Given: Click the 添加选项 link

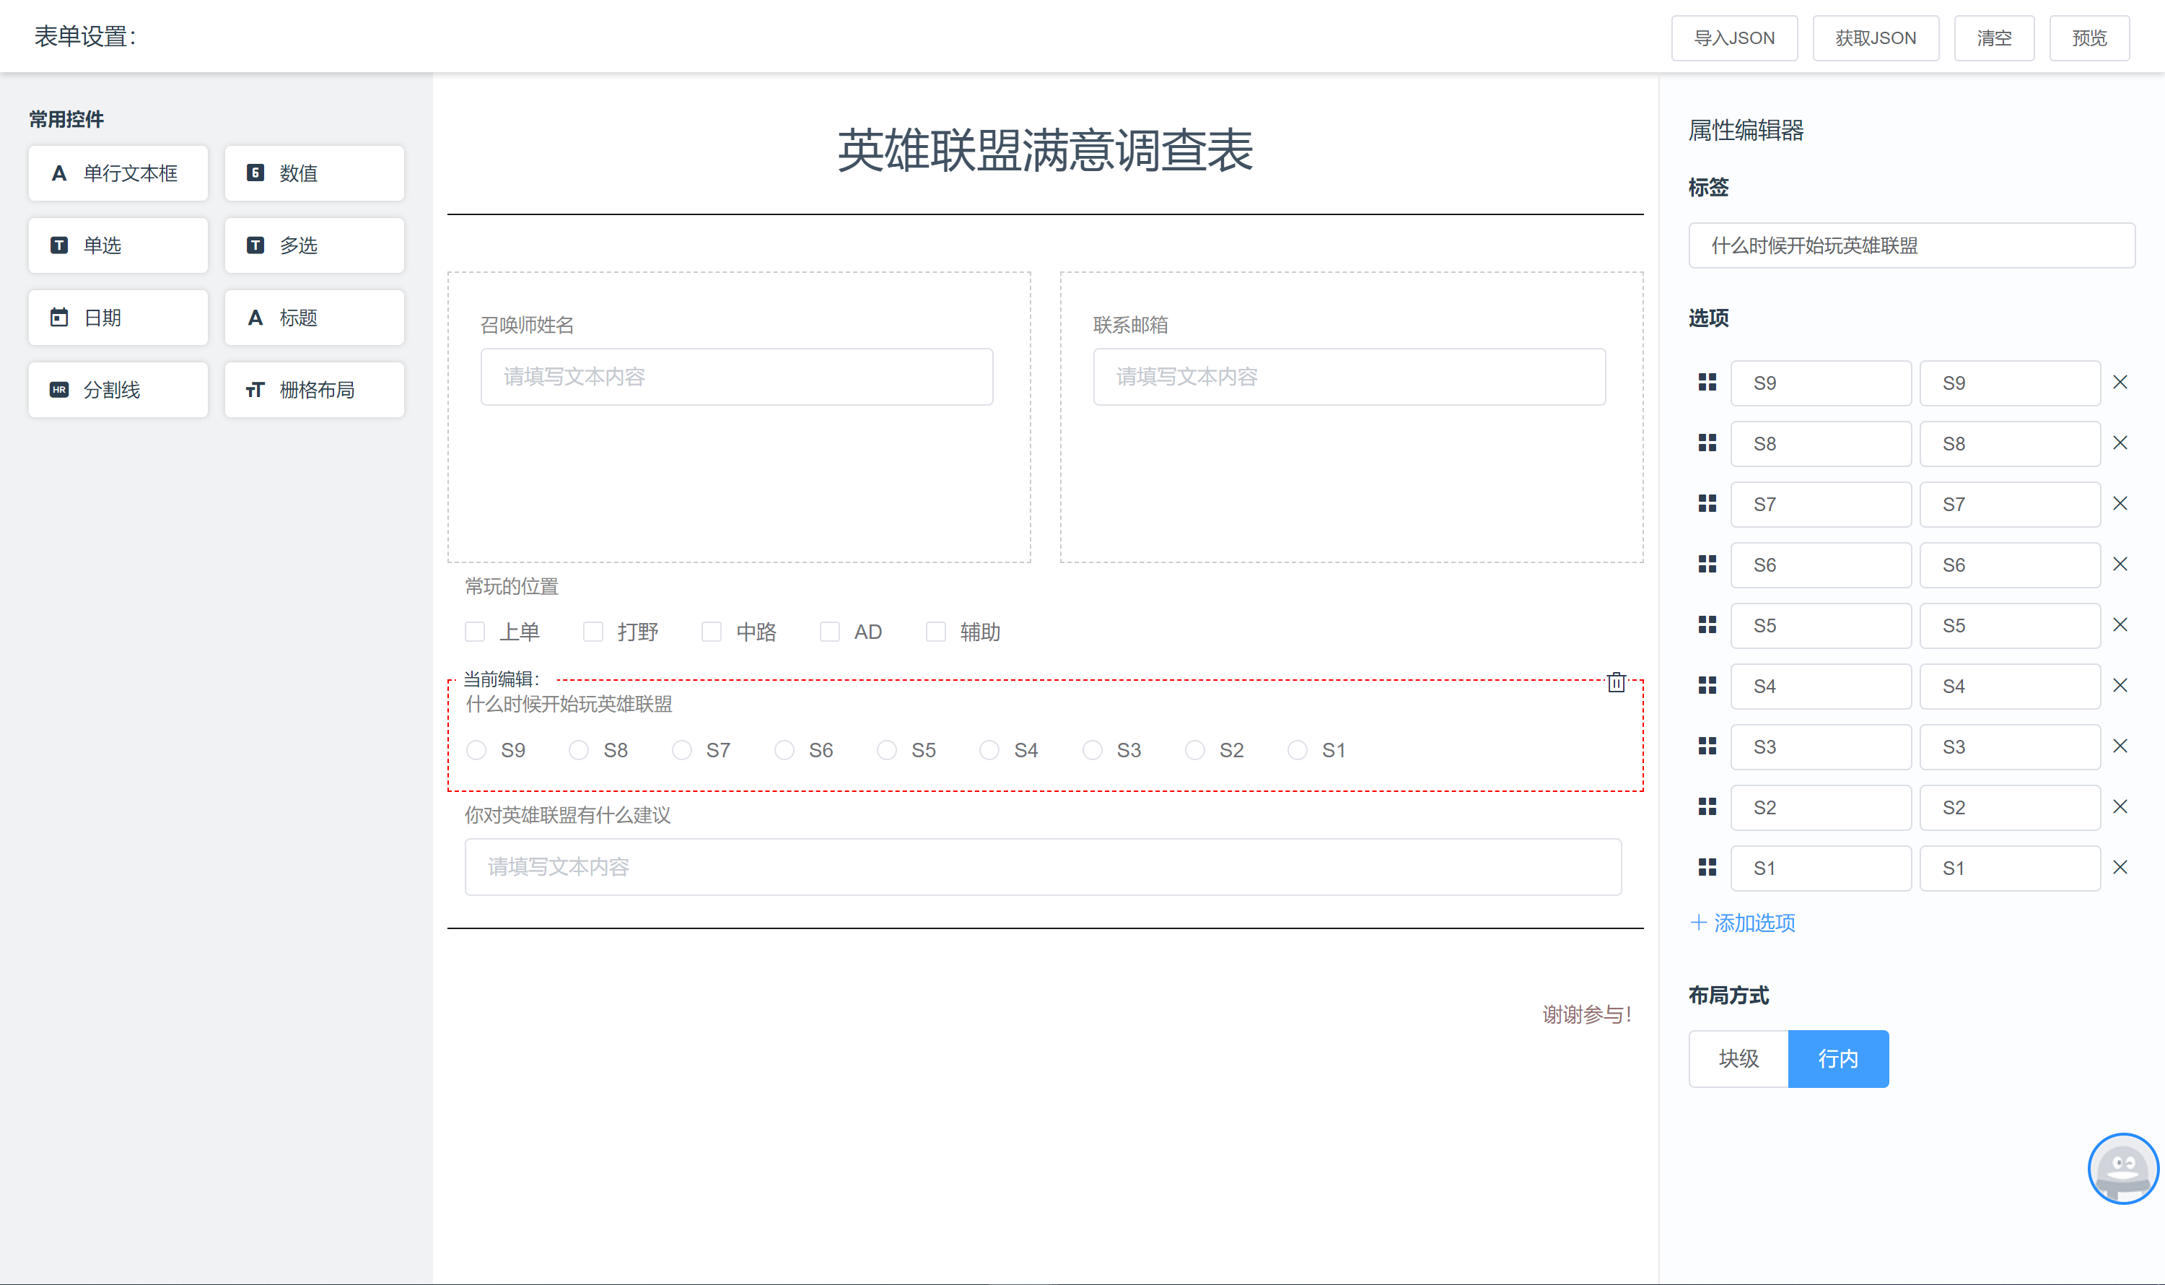Looking at the screenshot, I should pyautogui.click(x=1743, y=923).
